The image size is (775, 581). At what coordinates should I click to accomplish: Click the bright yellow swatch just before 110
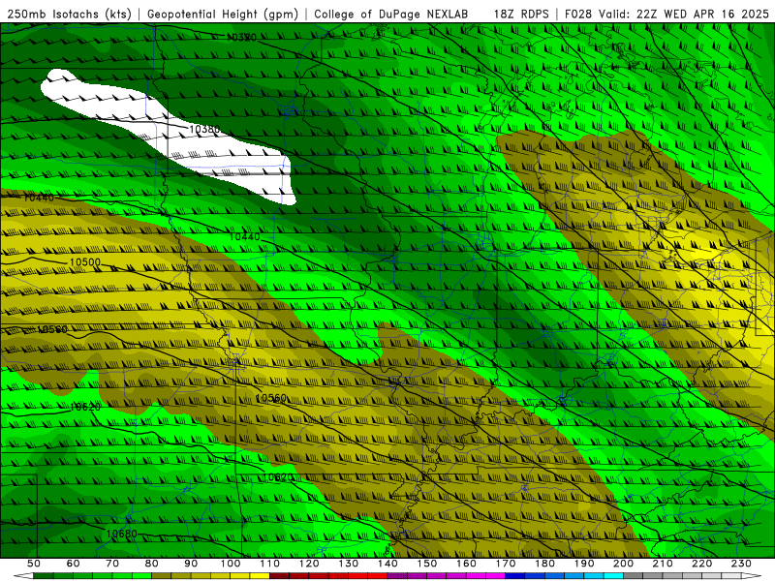(260, 575)
